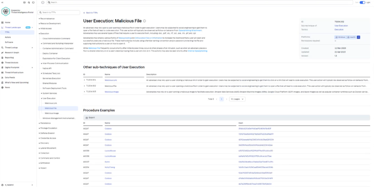Click the Threat Analysis cube icon
Viewport: 374px width, 187px height.
[3, 63]
